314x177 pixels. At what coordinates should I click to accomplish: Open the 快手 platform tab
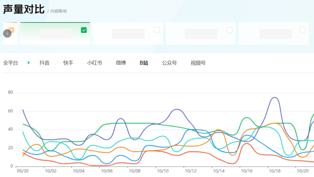68,63
